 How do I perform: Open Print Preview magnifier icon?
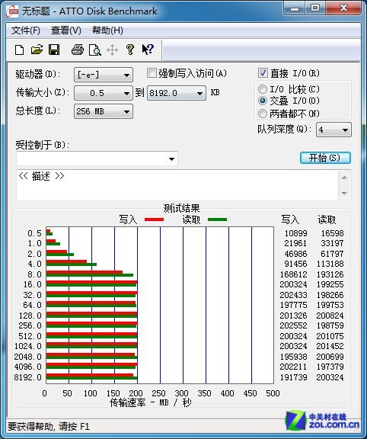pyautogui.click(x=95, y=50)
